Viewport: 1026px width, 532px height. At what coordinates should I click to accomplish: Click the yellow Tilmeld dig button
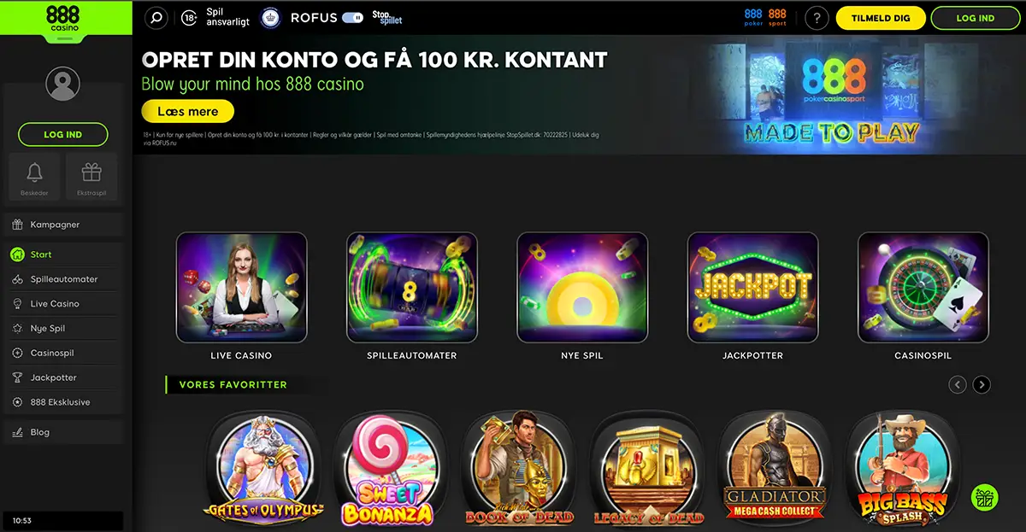pyautogui.click(x=881, y=18)
